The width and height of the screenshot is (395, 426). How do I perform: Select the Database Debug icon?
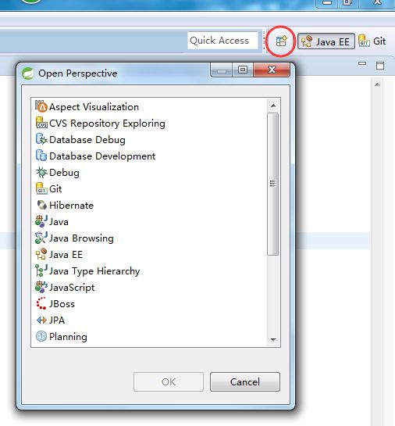pos(41,139)
